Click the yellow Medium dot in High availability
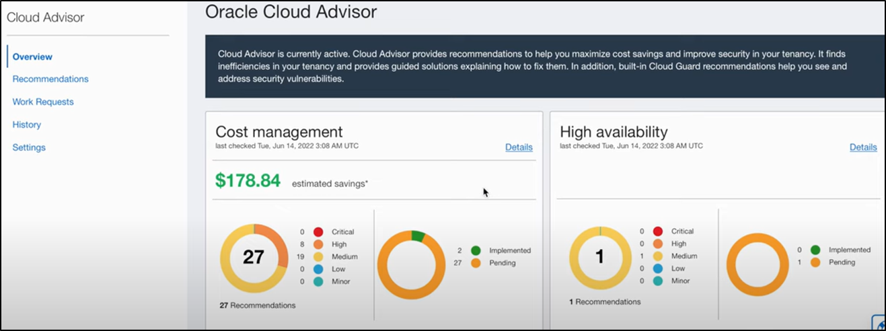This screenshot has height=331, width=886. (659, 256)
